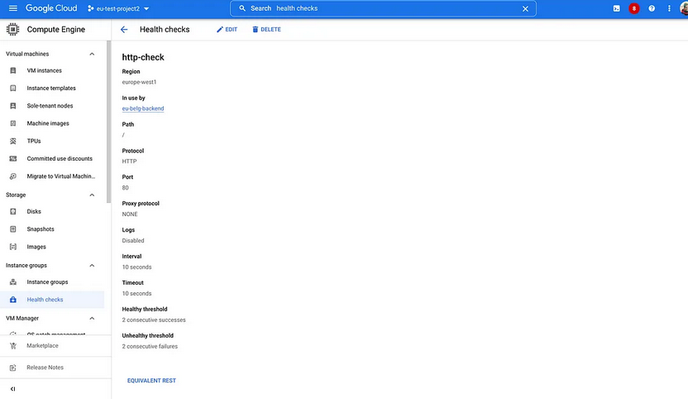This screenshot has width=688, height=399.
Task: Click the Health checks page title
Action: tap(165, 30)
